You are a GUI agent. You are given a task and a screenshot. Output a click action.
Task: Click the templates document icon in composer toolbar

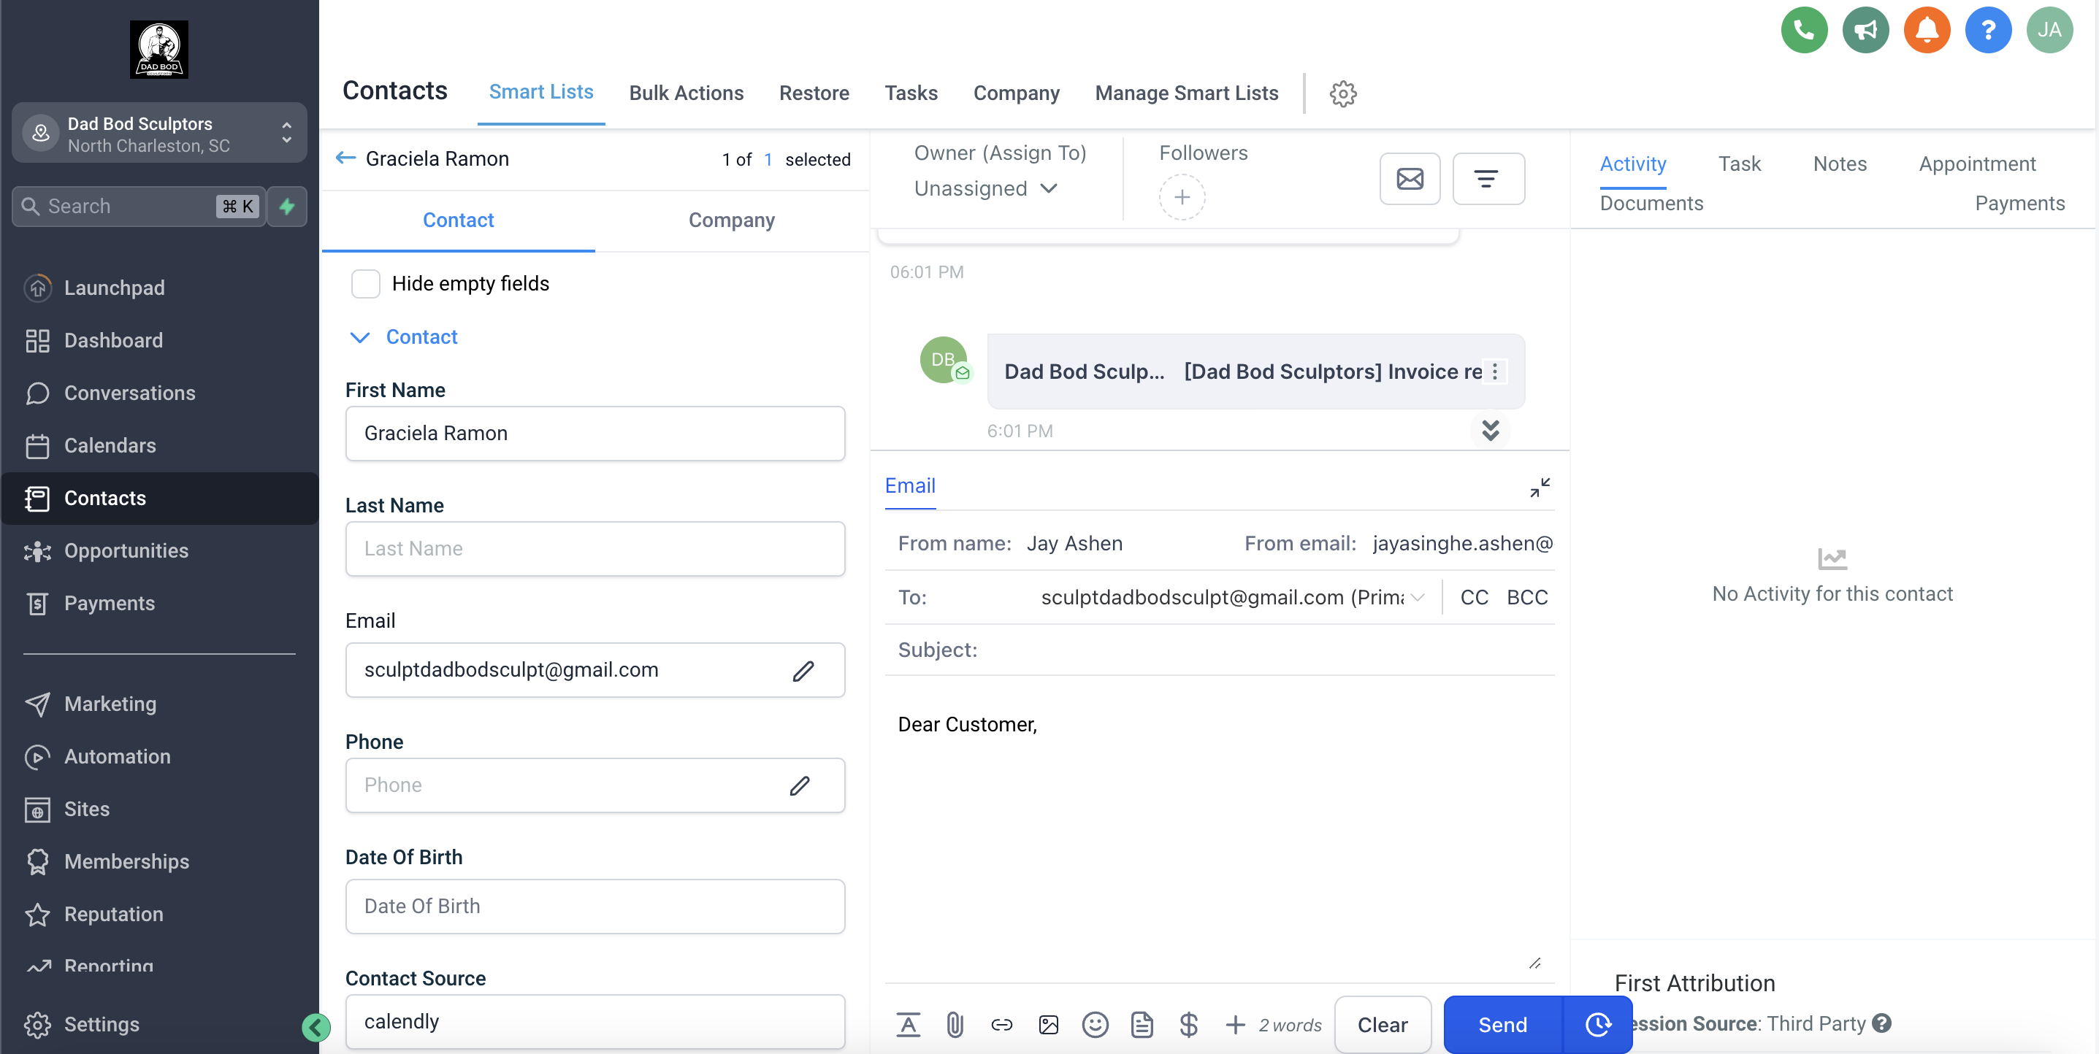(x=1142, y=1025)
